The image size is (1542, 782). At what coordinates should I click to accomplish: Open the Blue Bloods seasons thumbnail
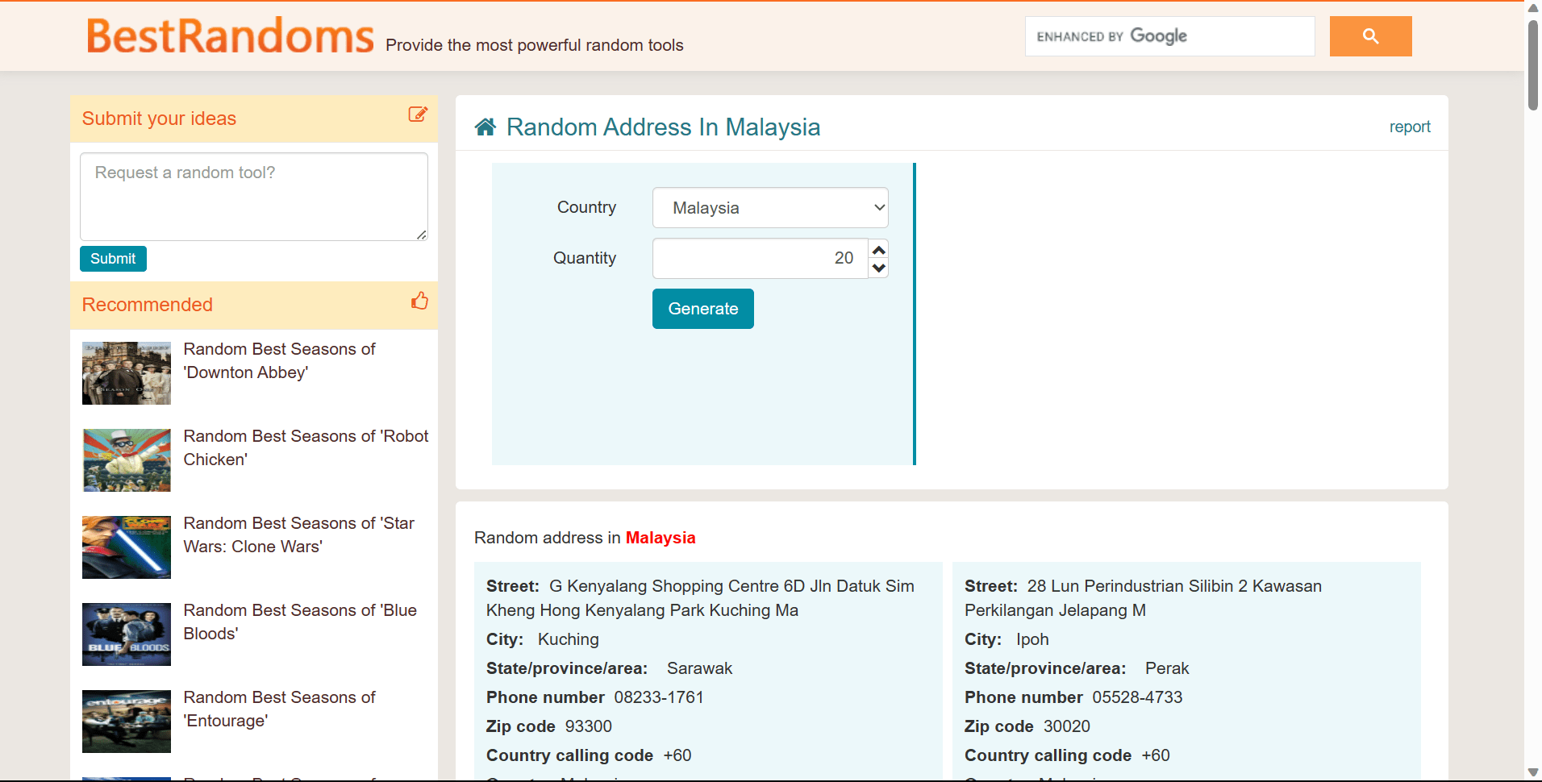127,634
